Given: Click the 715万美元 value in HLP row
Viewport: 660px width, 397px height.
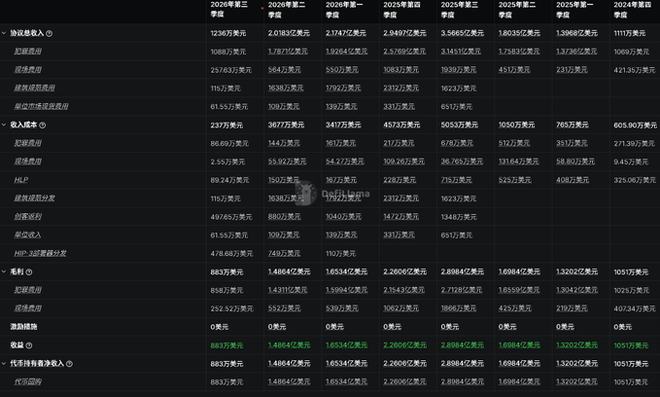Looking at the screenshot, I should tap(456, 180).
